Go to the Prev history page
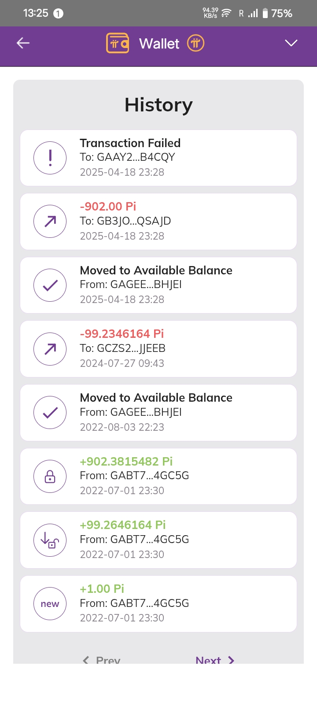The height and width of the screenshot is (710, 317). (x=108, y=660)
